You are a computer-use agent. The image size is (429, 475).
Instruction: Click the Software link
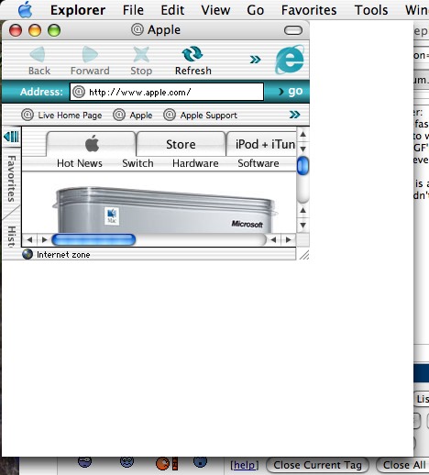tap(258, 163)
